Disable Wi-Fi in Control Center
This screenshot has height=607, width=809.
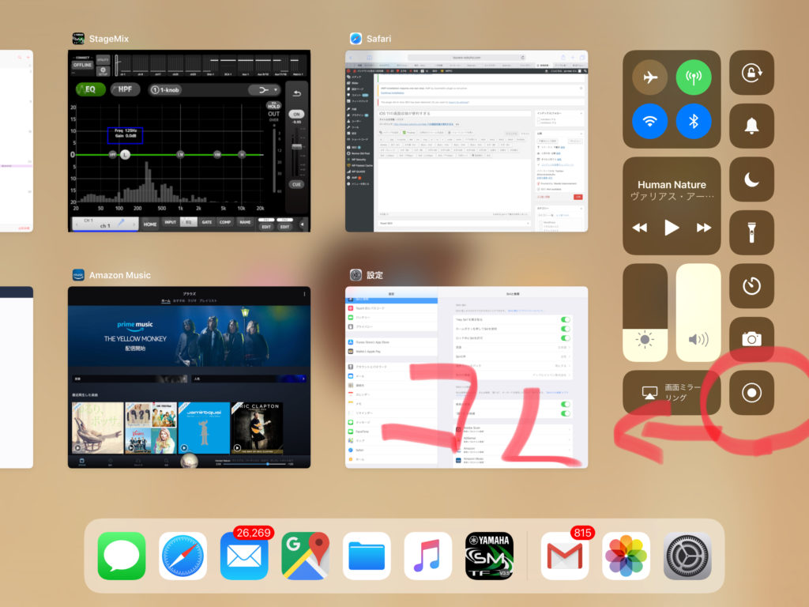649,122
